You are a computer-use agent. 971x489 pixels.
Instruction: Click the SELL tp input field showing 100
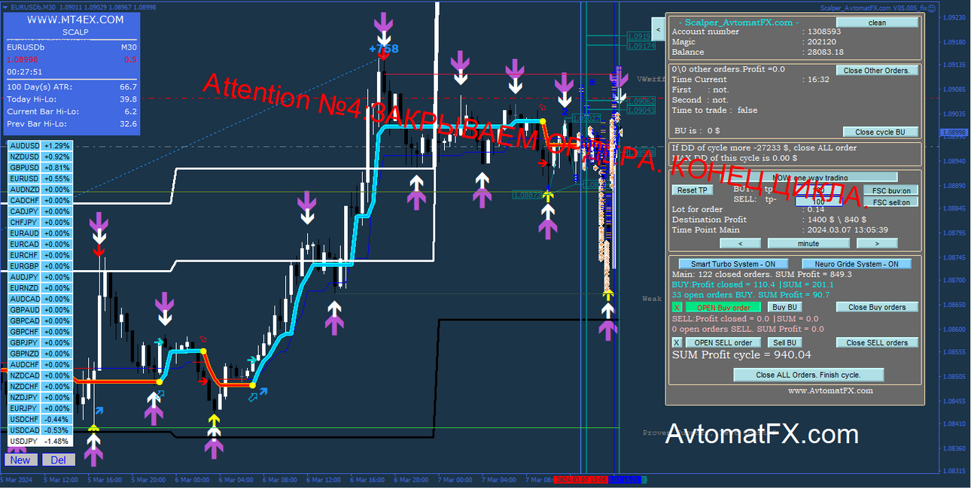819,202
